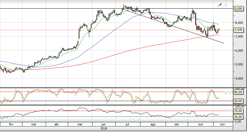Select the 9,000 price level label
This screenshot has width=247, height=132.
(x=238, y=9)
